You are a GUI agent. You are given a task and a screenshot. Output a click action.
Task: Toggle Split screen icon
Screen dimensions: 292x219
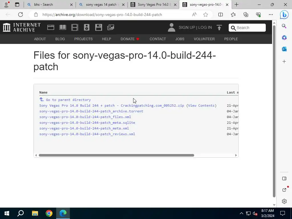pyautogui.click(x=220, y=15)
